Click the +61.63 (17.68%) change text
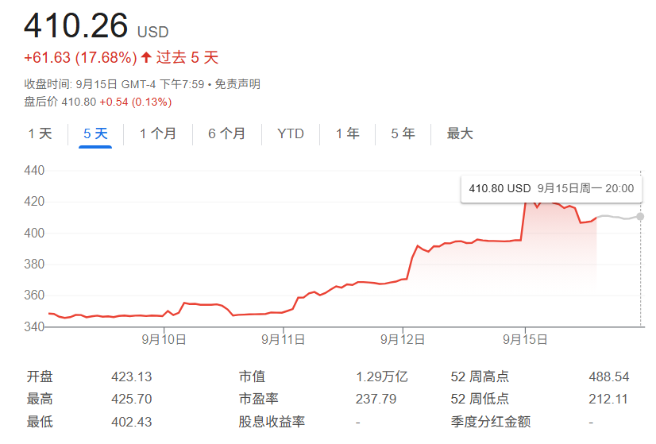This screenshot has height=444, width=656. pyautogui.click(x=80, y=57)
